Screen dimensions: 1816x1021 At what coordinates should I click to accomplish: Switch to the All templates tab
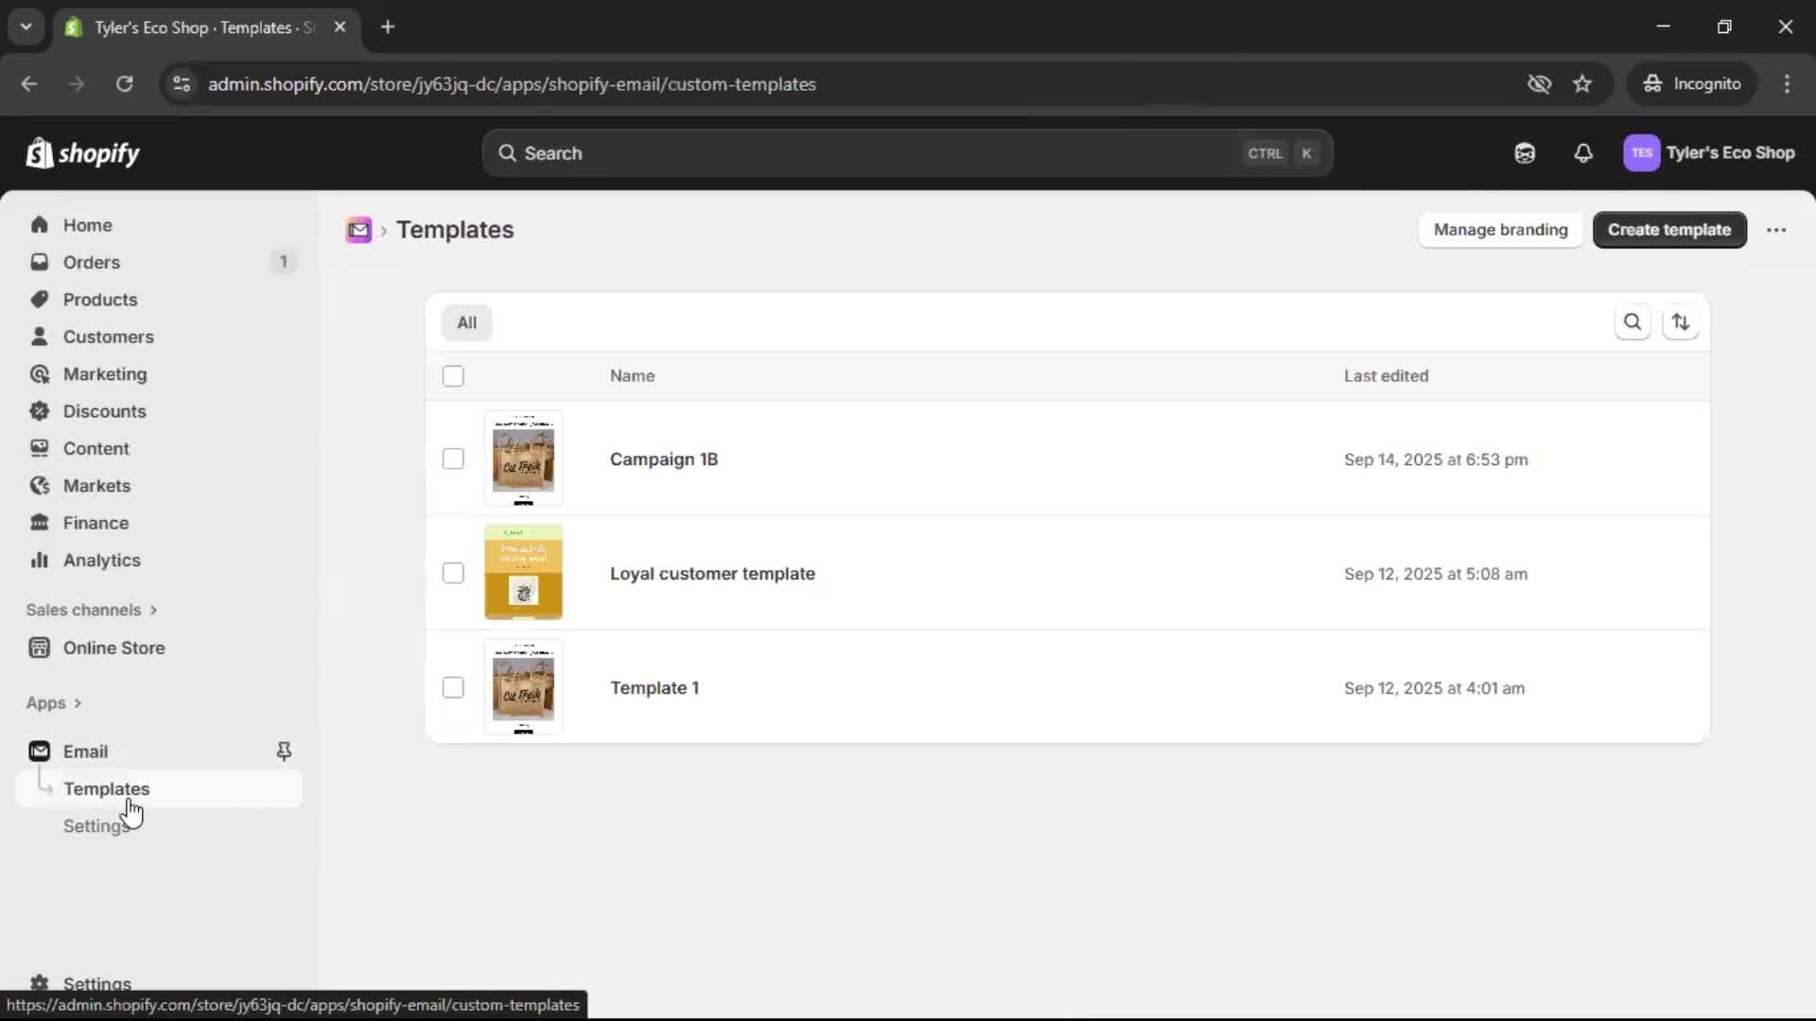coord(467,322)
